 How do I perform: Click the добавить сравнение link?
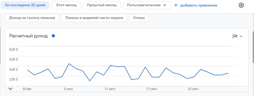[x=199, y=5]
